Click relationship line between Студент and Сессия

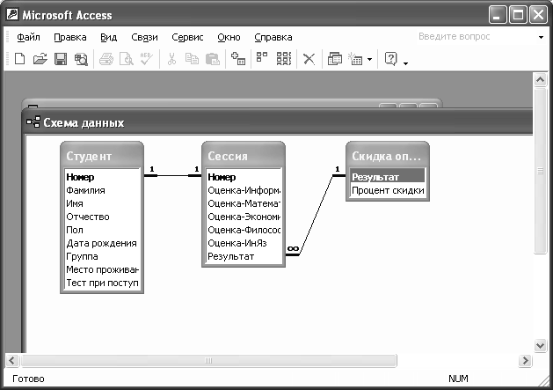point(173,175)
